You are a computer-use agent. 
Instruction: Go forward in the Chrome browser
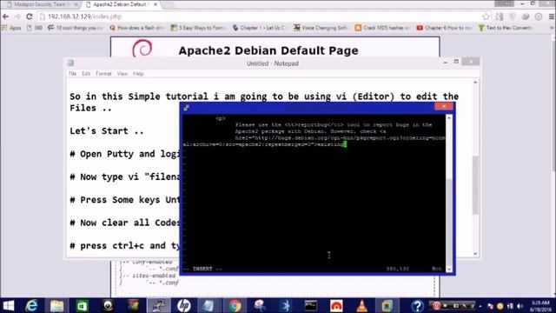(17, 17)
